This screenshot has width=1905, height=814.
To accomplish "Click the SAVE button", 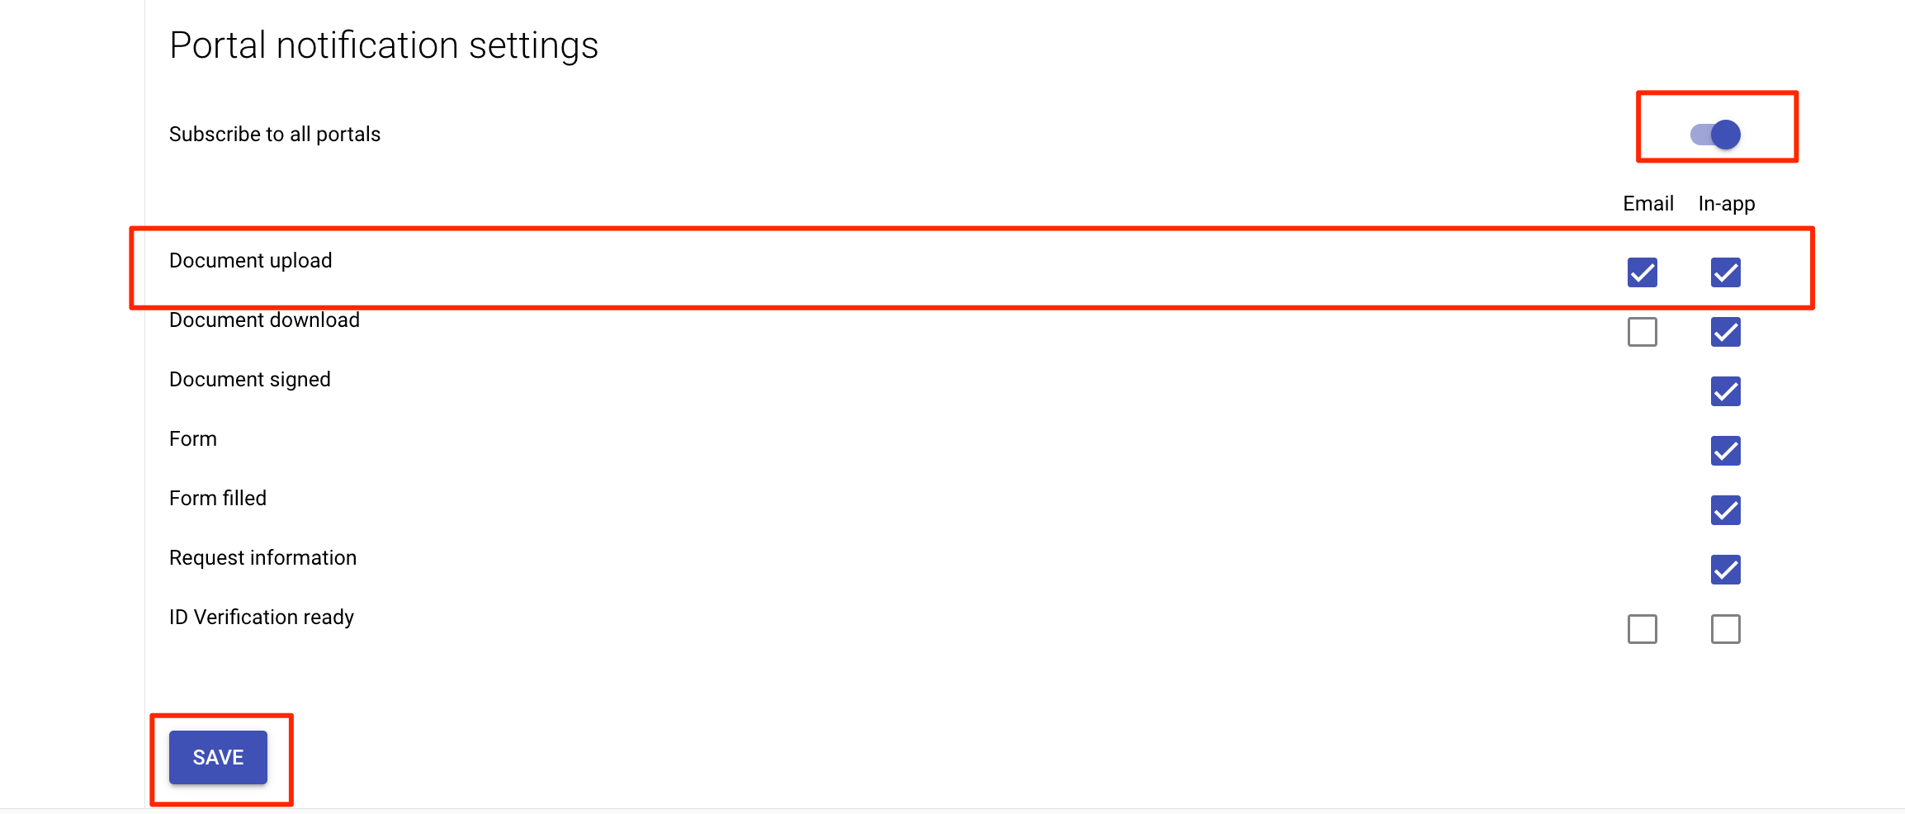I will 218,757.
